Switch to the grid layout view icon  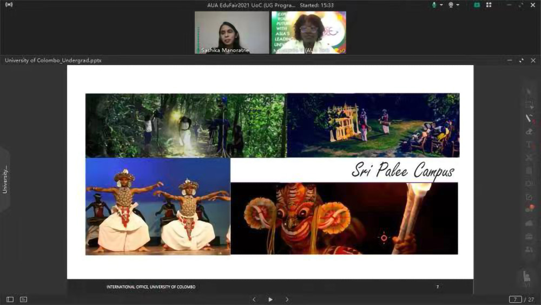click(489, 5)
